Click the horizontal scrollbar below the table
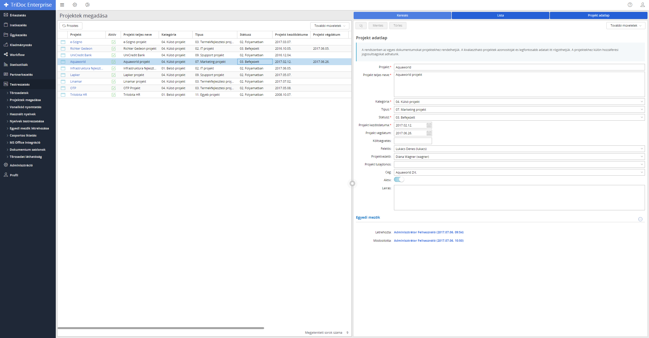Screen dimensions: 649x338 tap(161, 328)
